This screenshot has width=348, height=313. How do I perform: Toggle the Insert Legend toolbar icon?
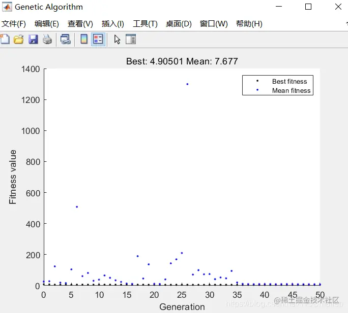98,40
